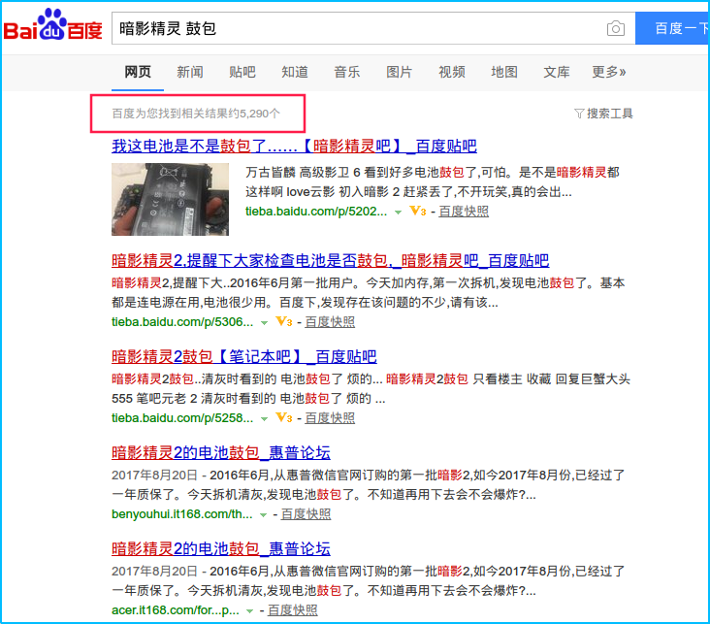Expand the dropdown arrow after benyouhui.it168.com
The height and width of the screenshot is (624, 710).
(263, 514)
